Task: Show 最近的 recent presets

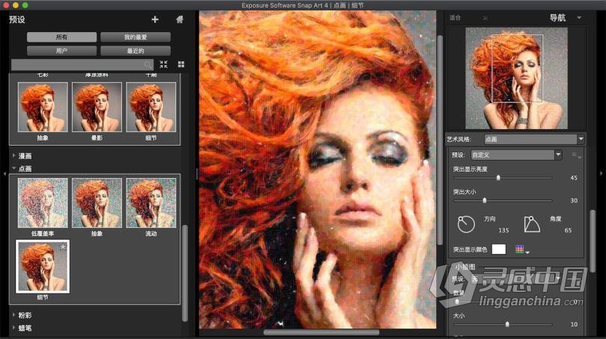Action: coord(135,51)
